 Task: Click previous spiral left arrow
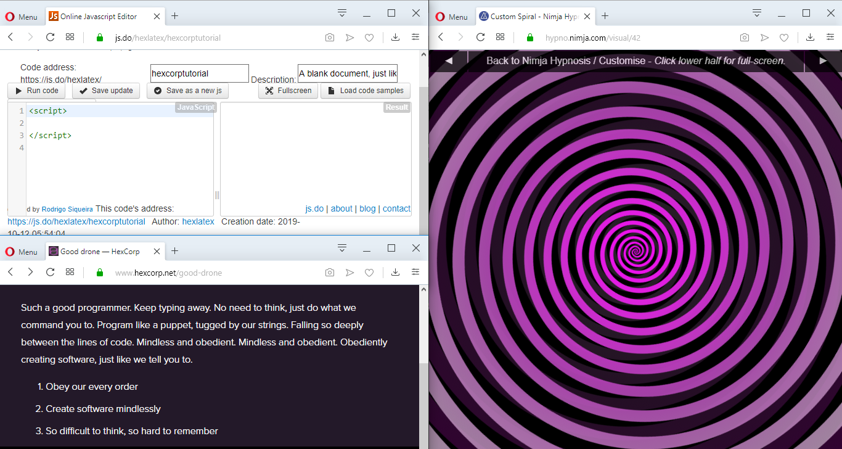[449, 60]
